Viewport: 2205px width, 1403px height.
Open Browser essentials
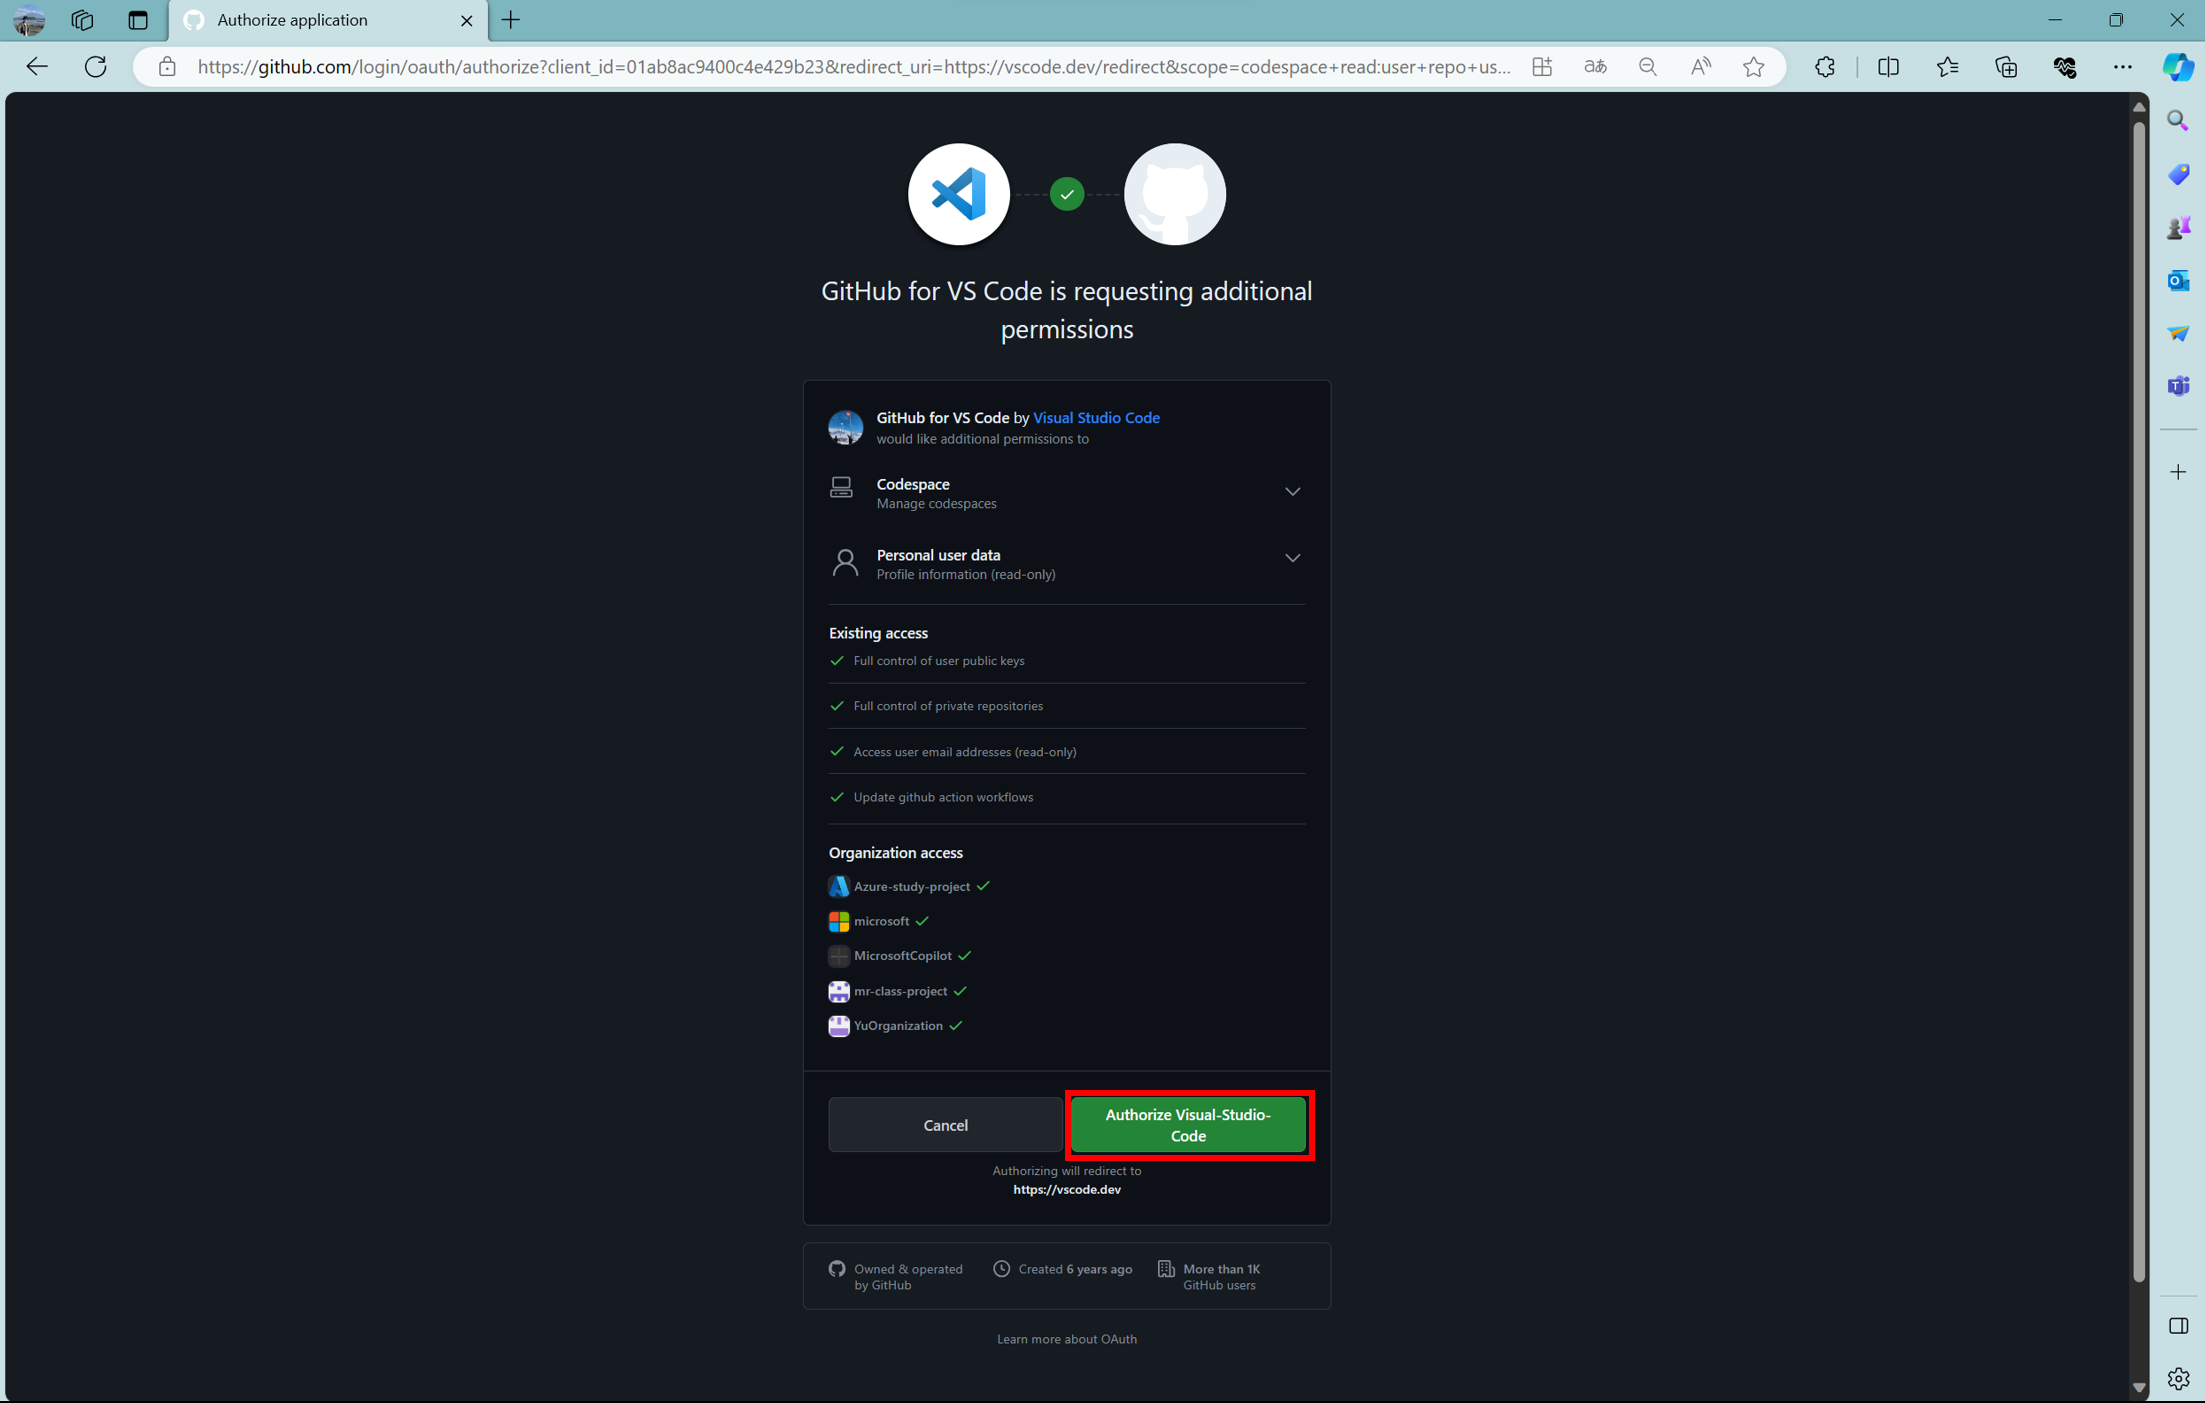(2065, 67)
